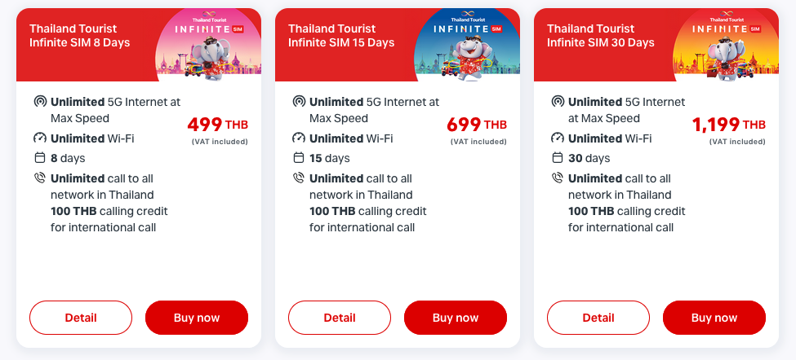
Task: View Detail of Infinite SIM 15 Days
Action: [339, 318]
